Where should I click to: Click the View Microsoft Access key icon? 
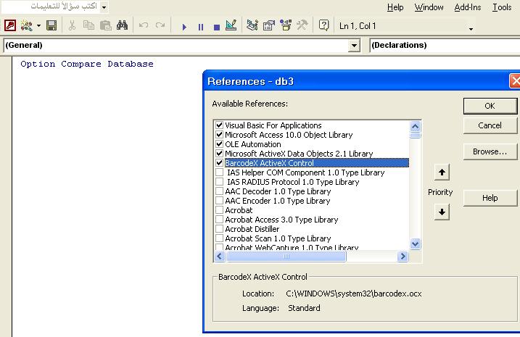tap(10, 25)
